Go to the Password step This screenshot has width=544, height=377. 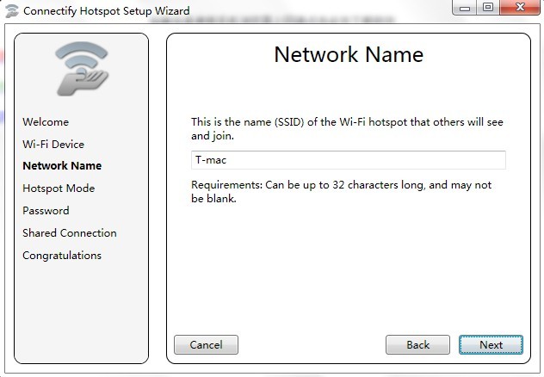click(46, 211)
